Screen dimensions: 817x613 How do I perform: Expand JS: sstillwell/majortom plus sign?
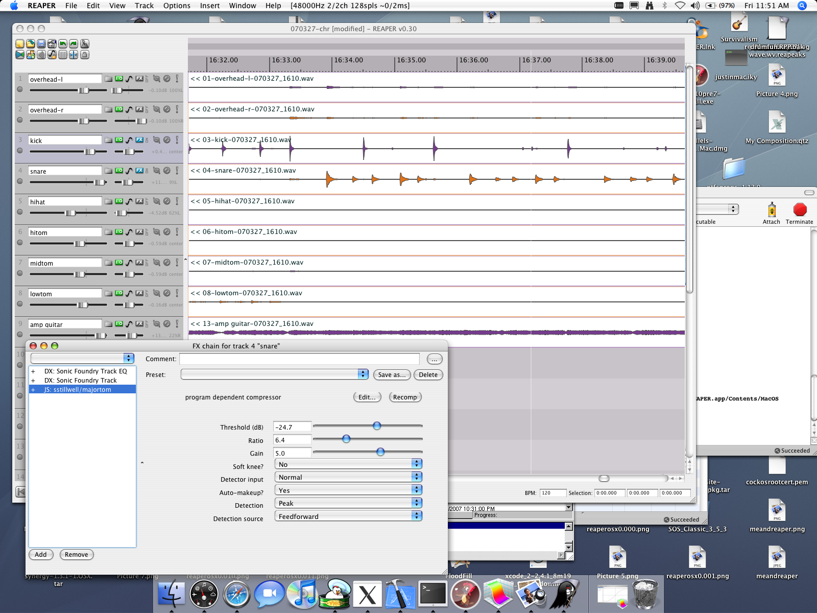33,390
